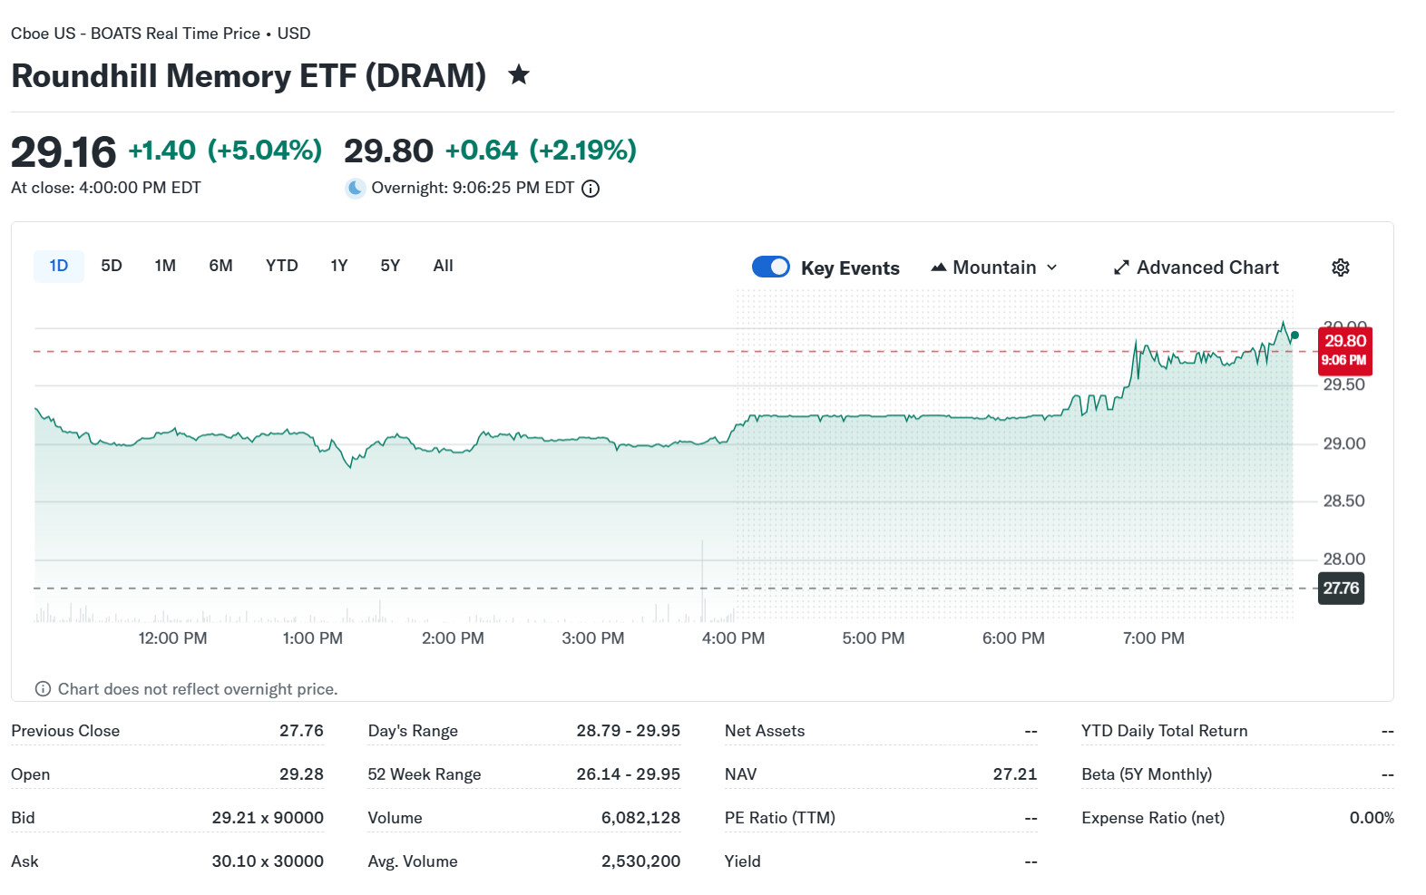The height and width of the screenshot is (895, 1426).
Task: Click the Mountain chart type icon
Action: point(939,268)
